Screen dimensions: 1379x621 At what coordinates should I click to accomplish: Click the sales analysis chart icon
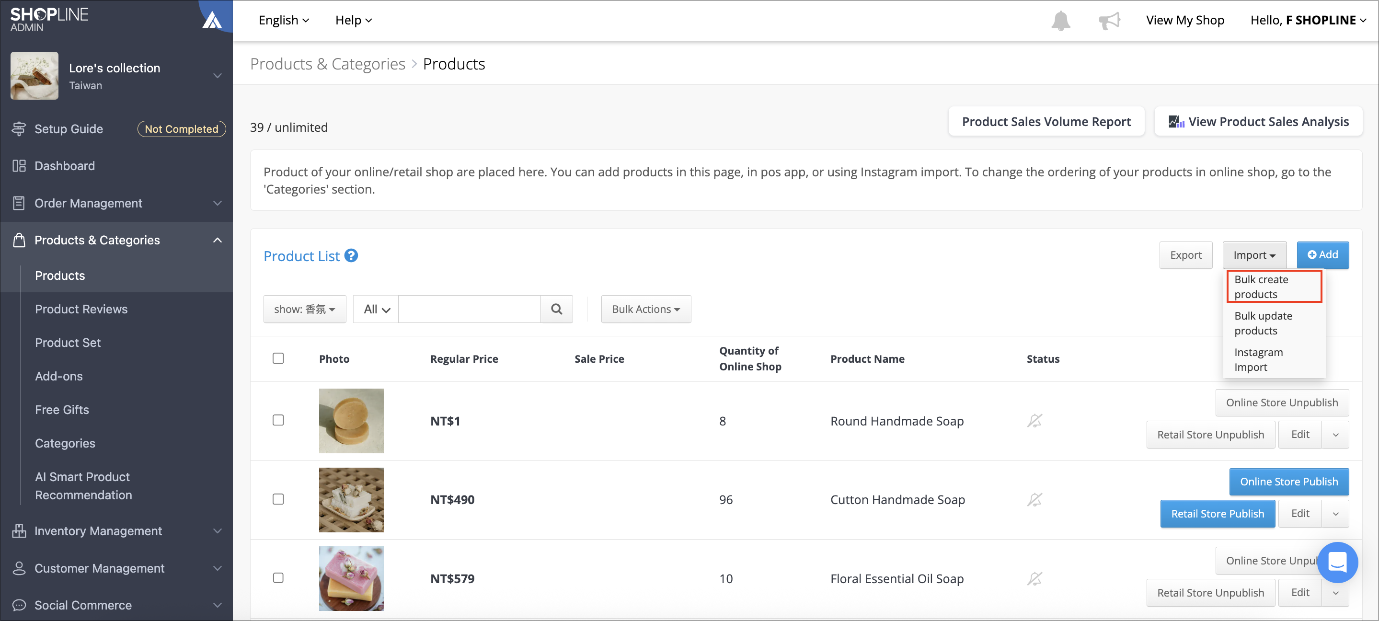(1176, 122)
